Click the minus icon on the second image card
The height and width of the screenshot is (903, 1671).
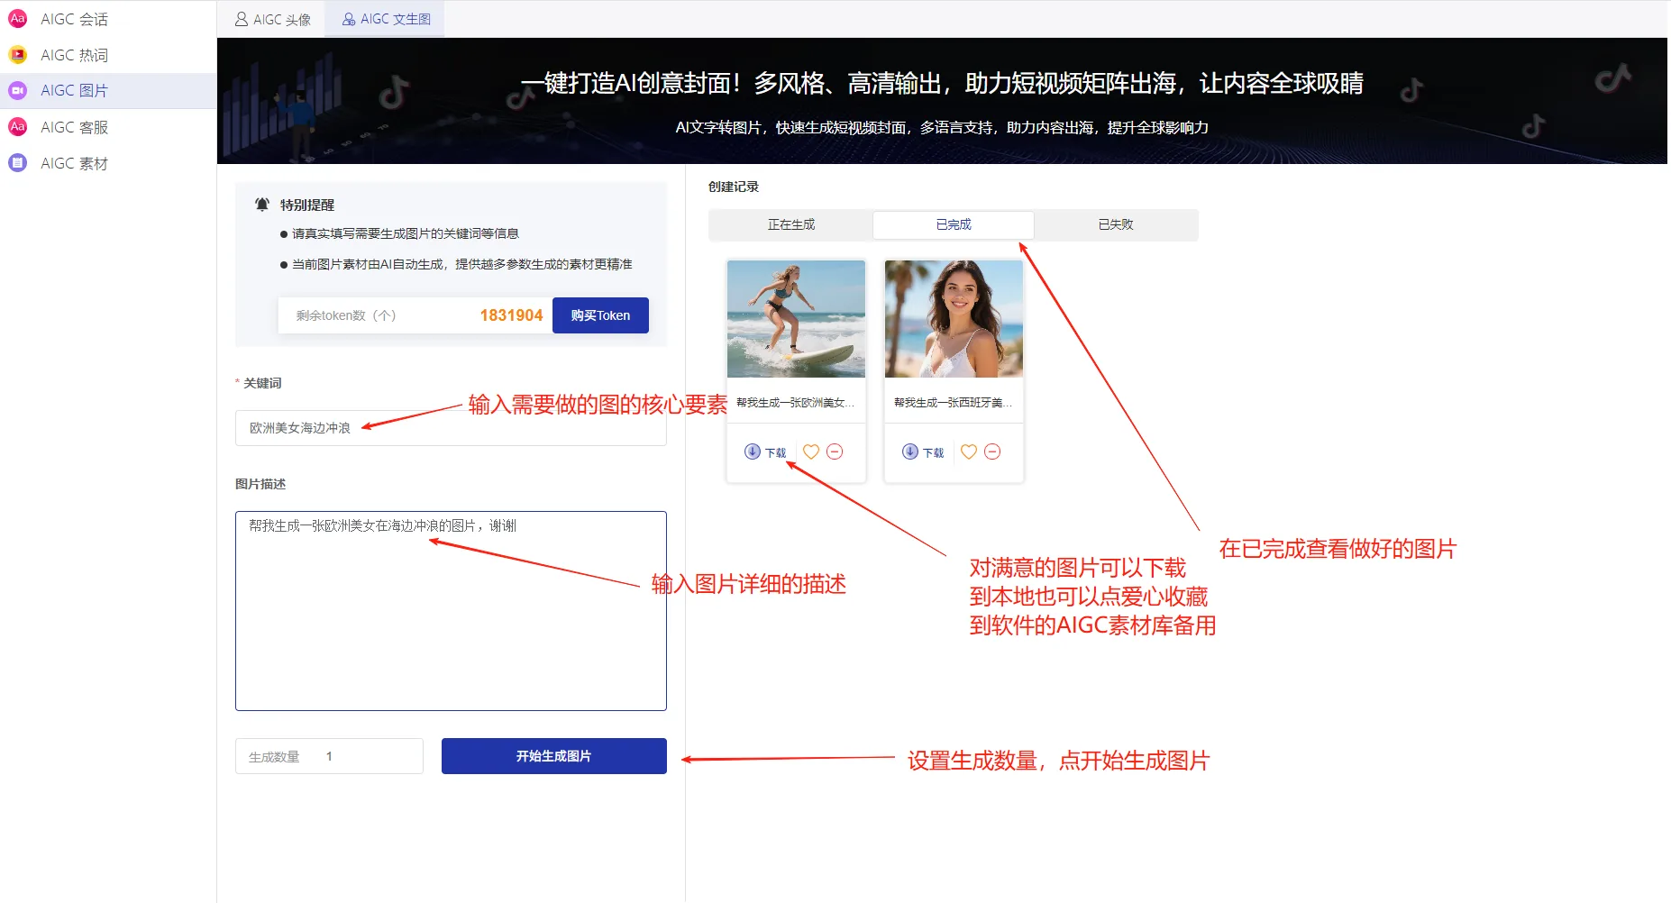coord(993,451)
